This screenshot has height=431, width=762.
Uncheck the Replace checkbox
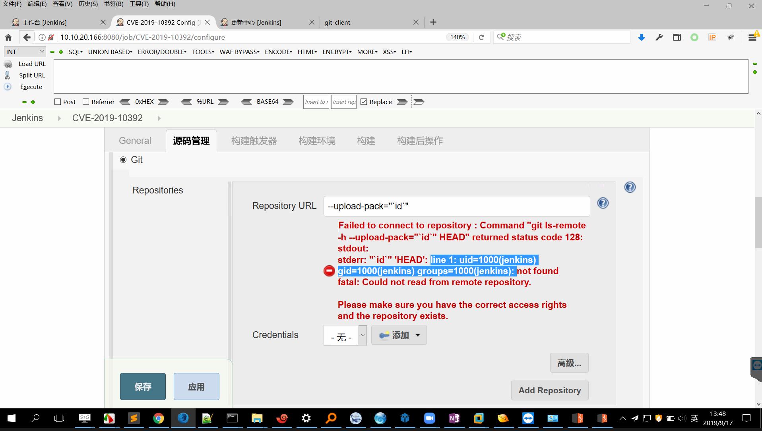point(364,102)
